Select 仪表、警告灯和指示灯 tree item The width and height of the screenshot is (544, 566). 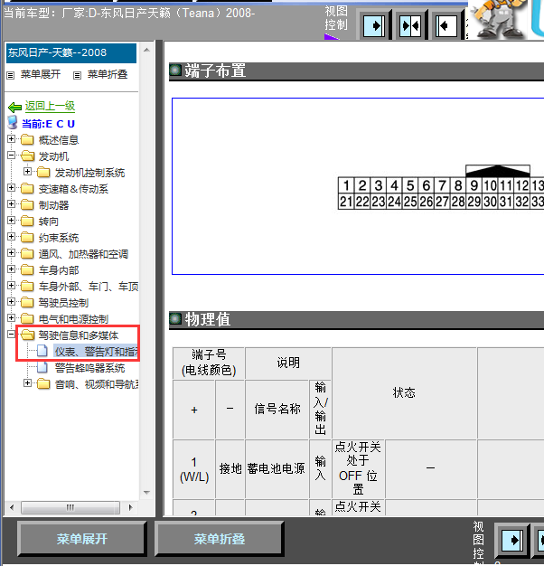97,352
